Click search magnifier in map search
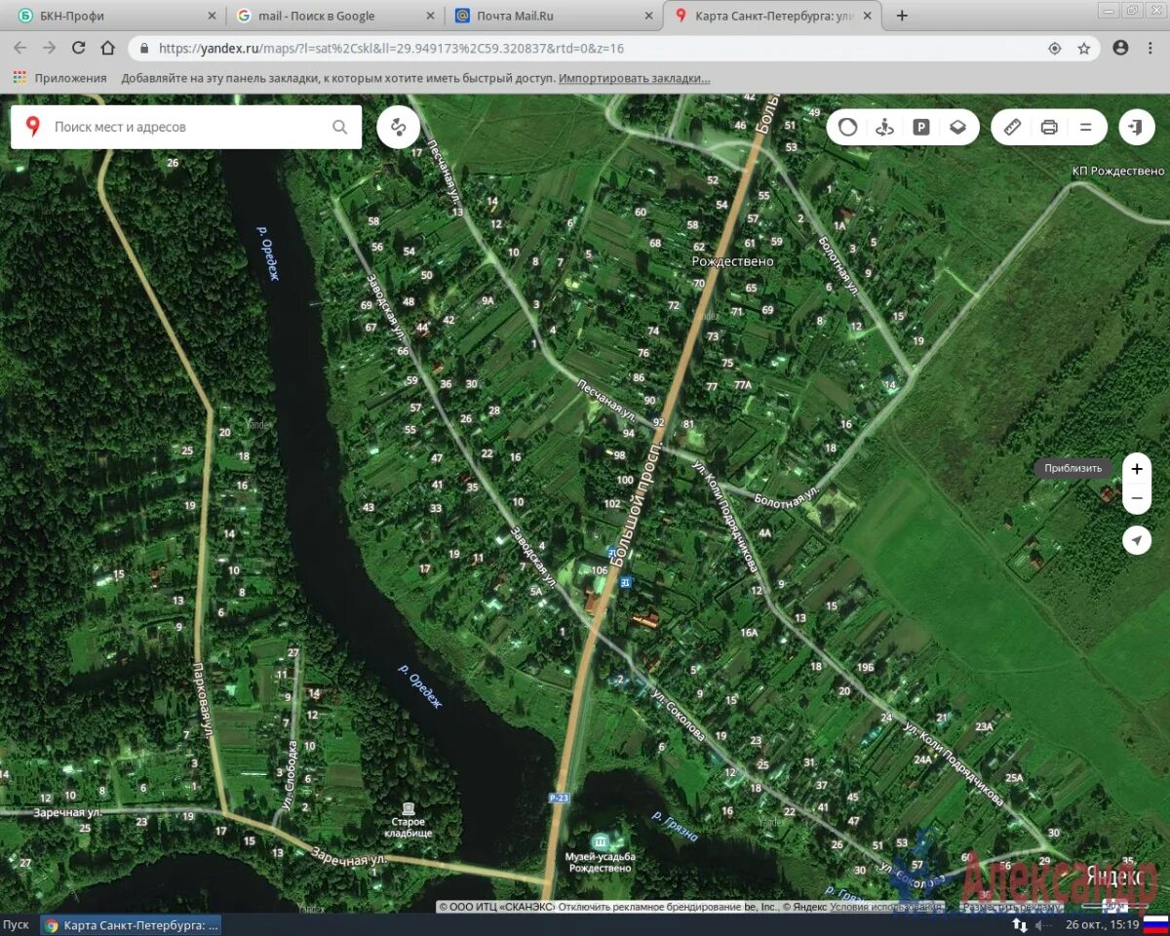Viewport: 1170px width, 936px height. point(339,127)
